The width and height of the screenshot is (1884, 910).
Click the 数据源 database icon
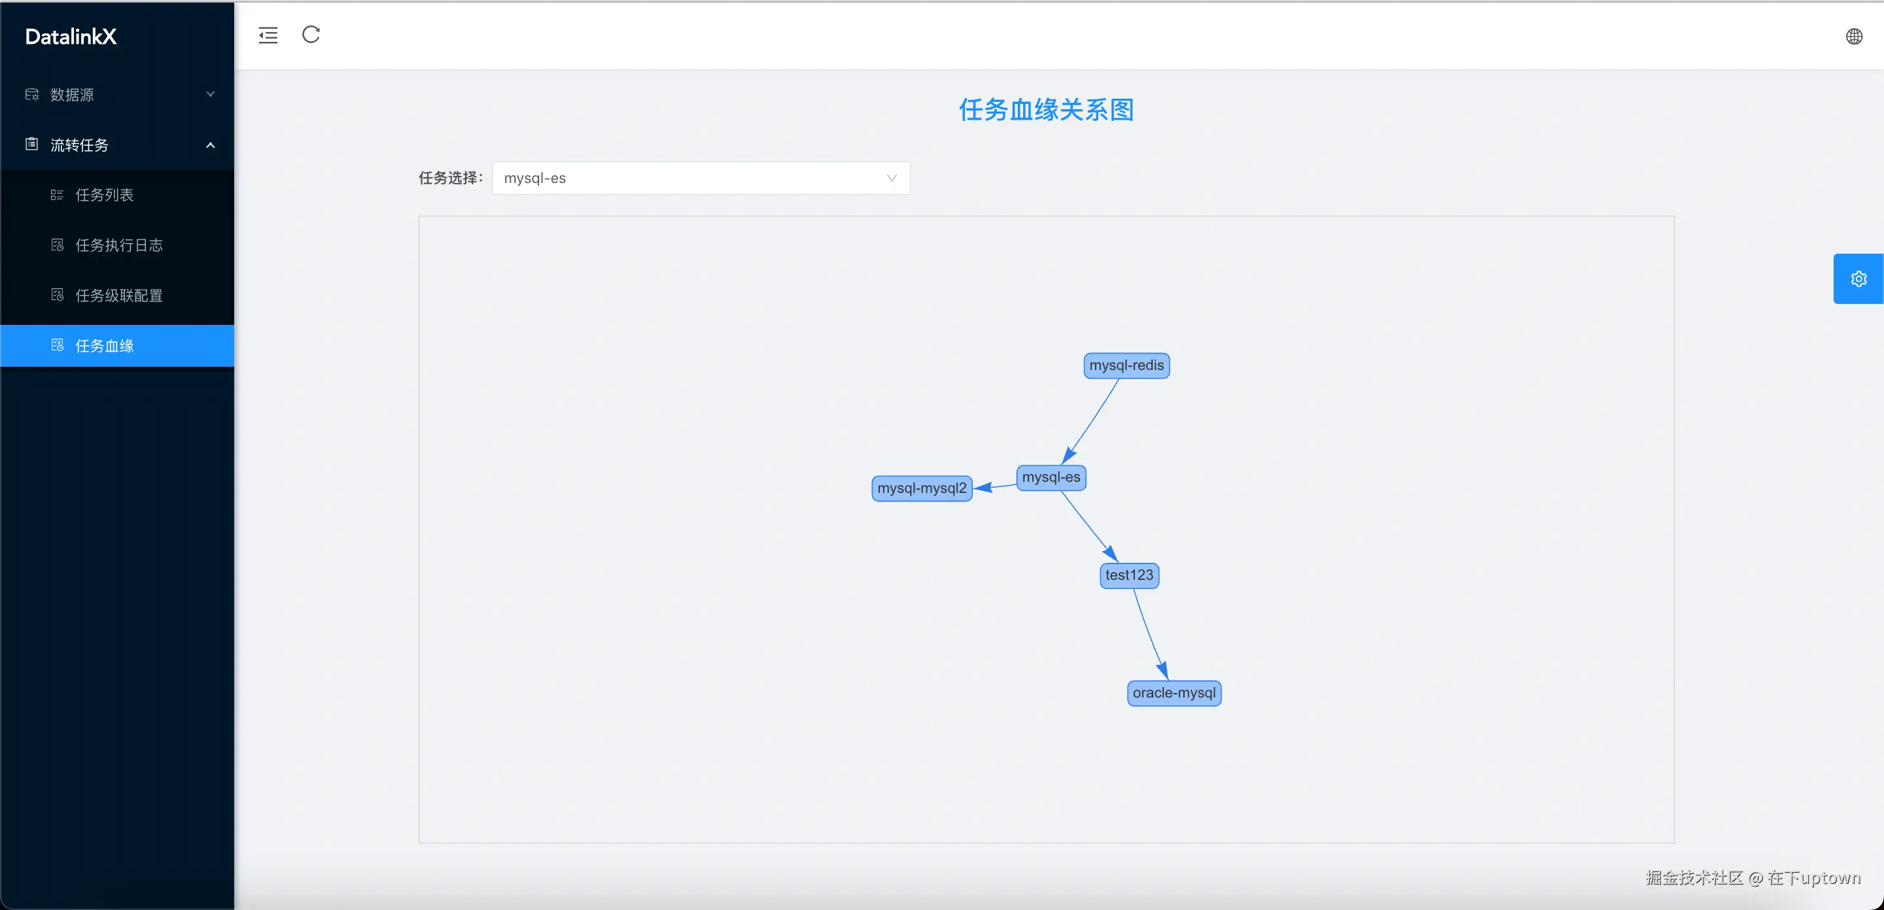31,94
